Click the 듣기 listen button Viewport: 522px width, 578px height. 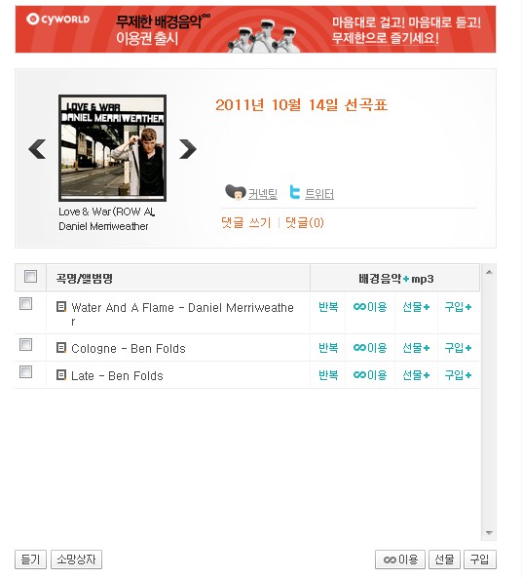pyautogui.click(x=30, y=559)
